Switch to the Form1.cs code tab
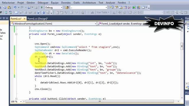The height and width of the screenshot is (106, 189). [x=16, y=19]
